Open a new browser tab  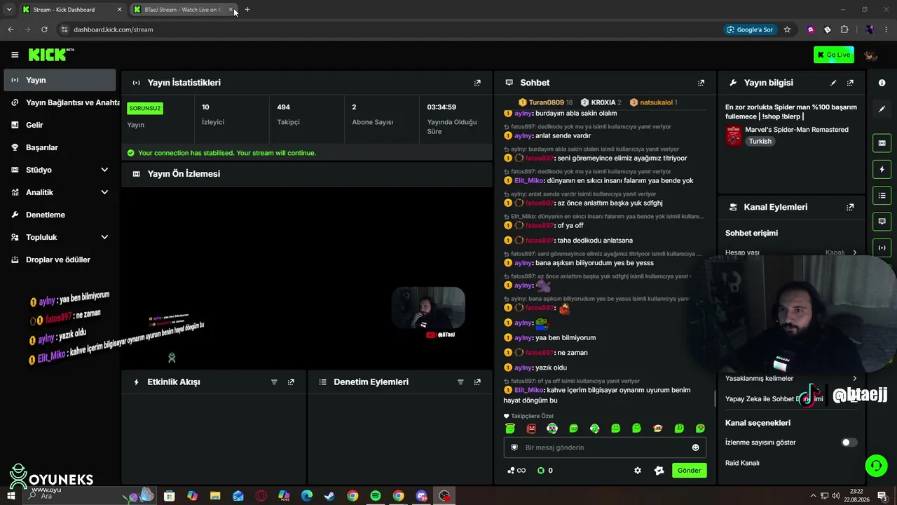tap(247, 10)
